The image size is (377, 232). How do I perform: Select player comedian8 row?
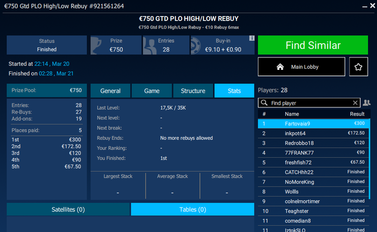pyautogui.click(x=313, y=221)
